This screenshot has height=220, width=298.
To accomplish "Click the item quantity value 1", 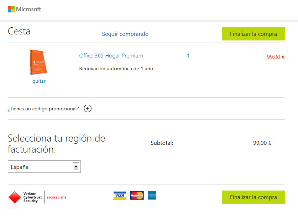I will click(188, 56).
